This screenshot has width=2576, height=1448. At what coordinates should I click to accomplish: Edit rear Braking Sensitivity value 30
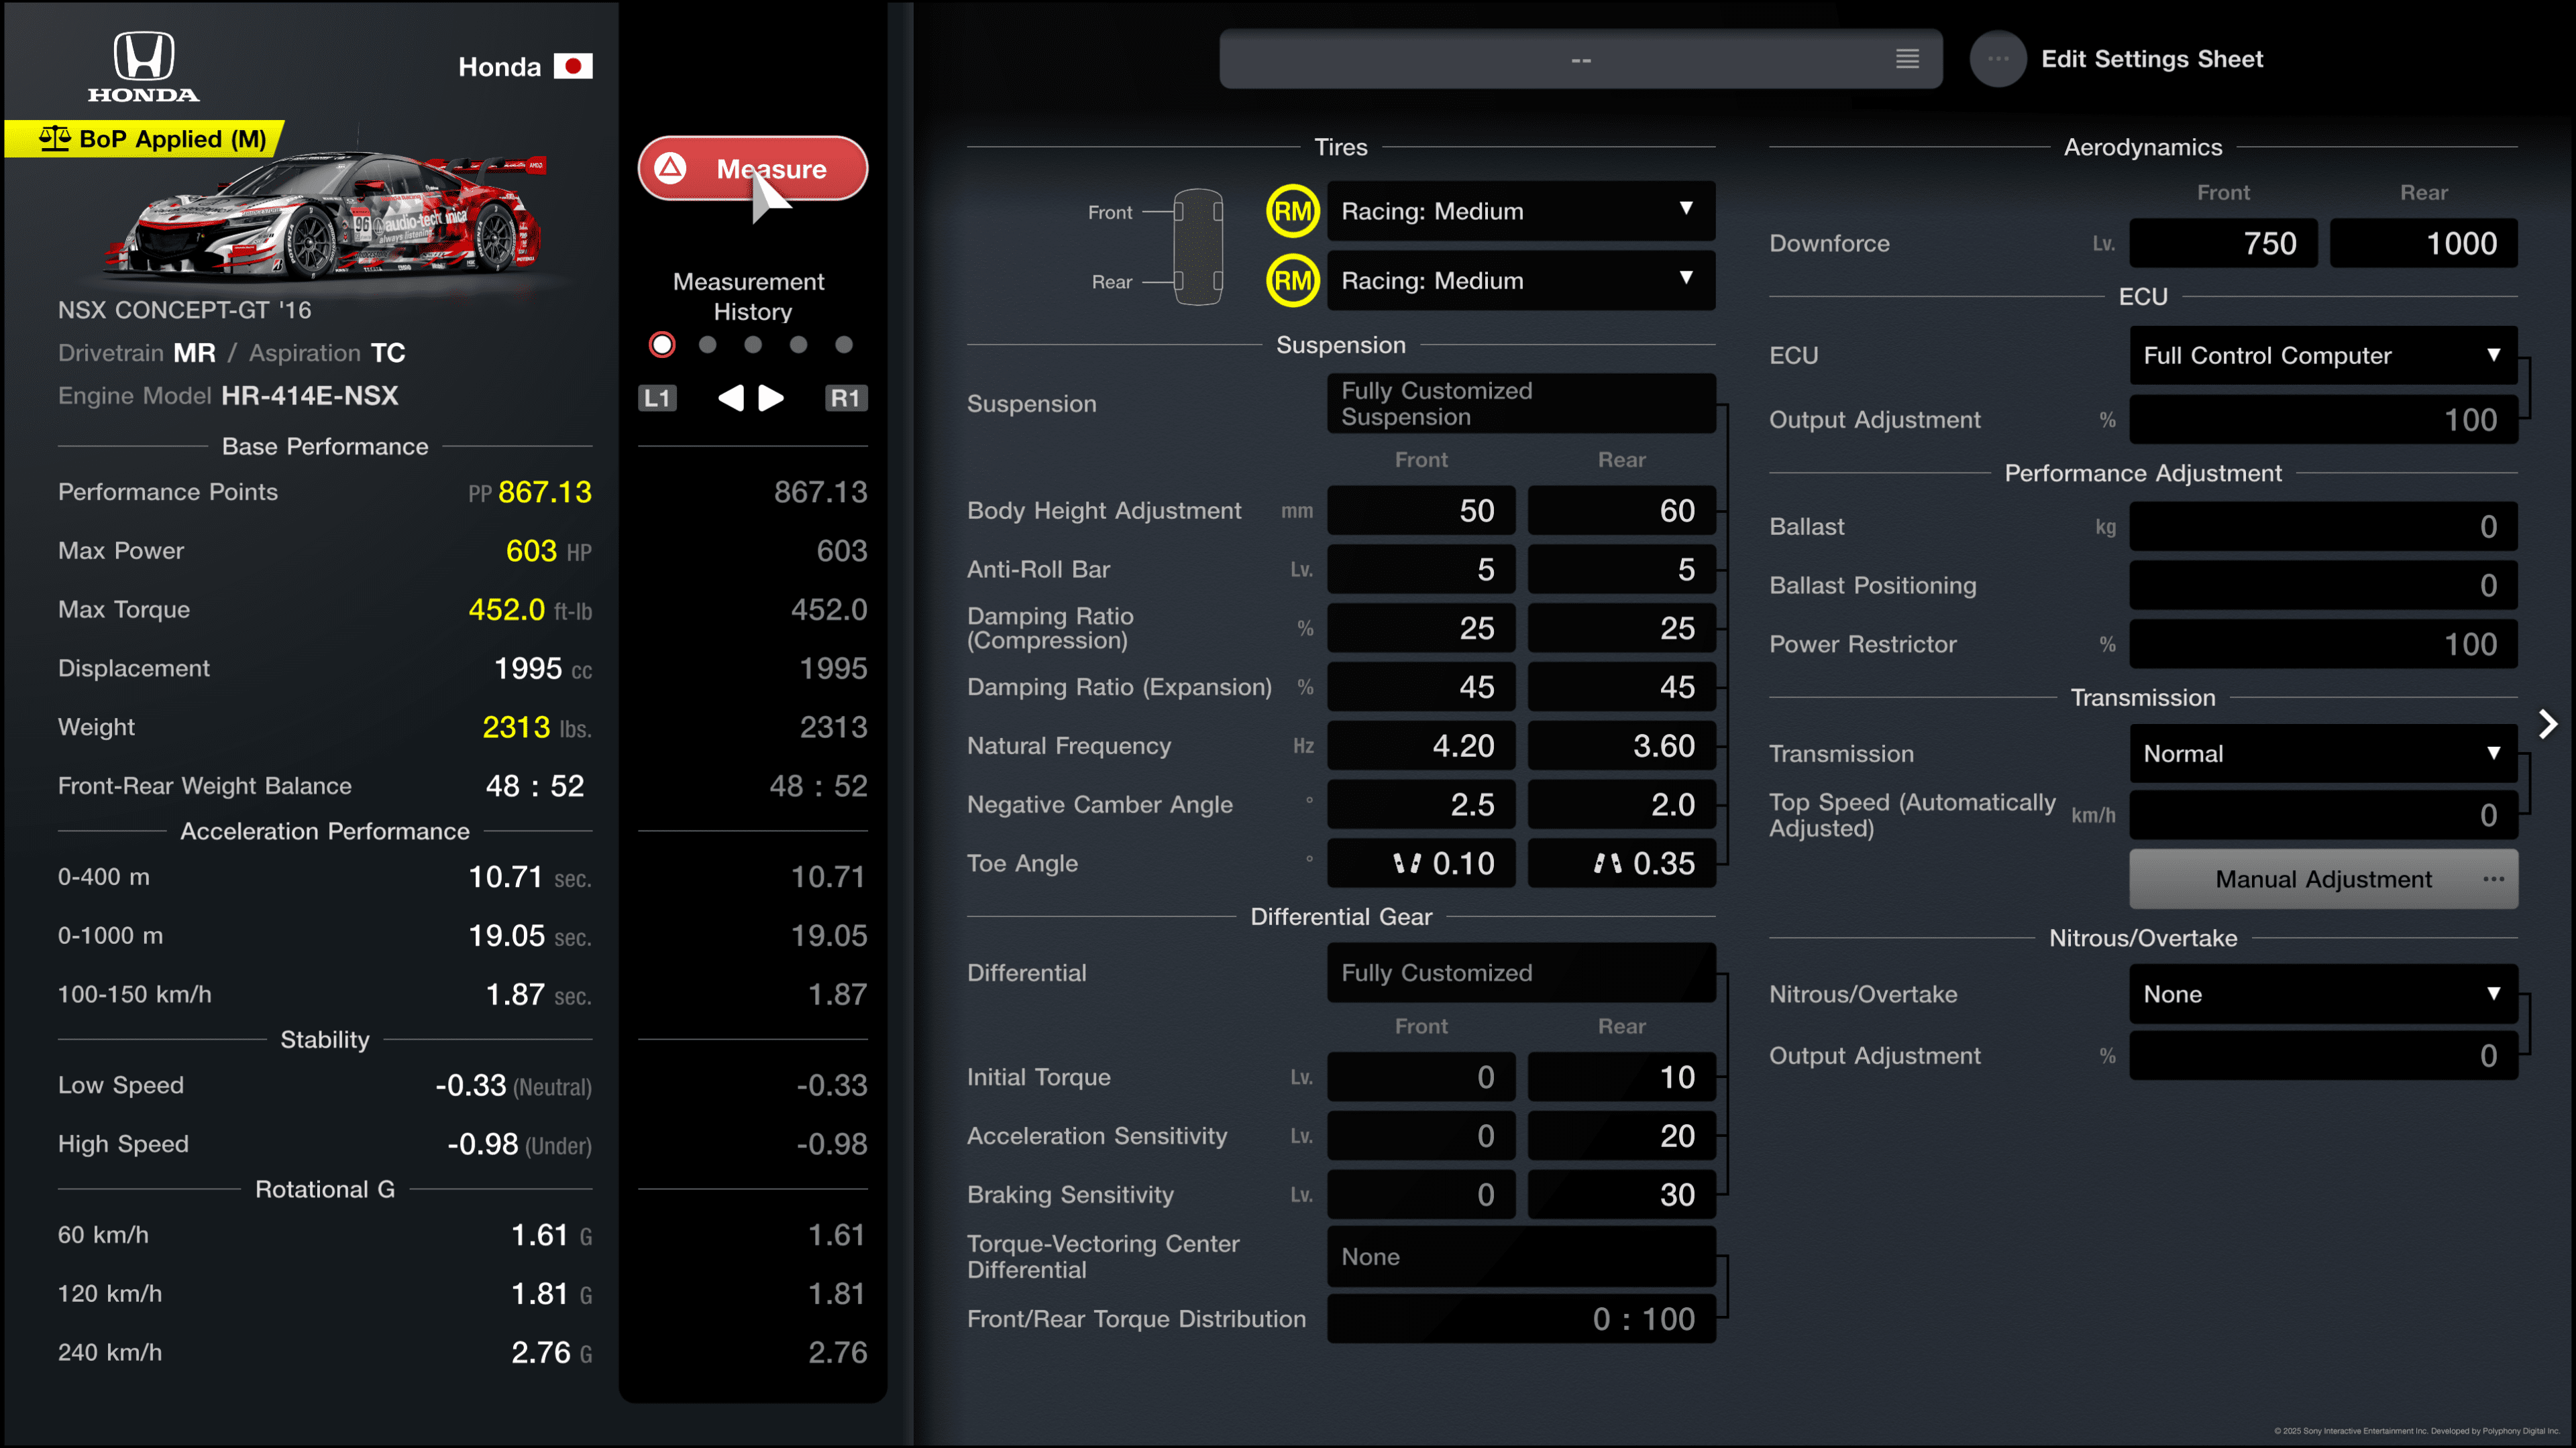(x=1622, y=1195)
